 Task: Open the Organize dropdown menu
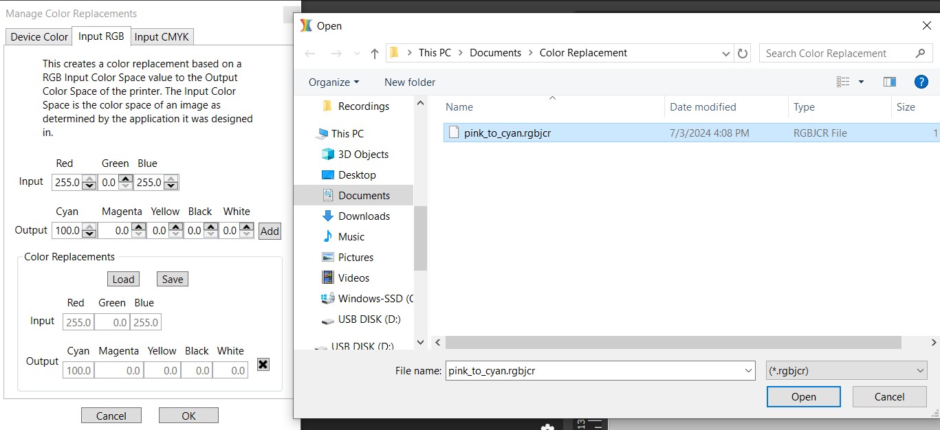[334, 82]
